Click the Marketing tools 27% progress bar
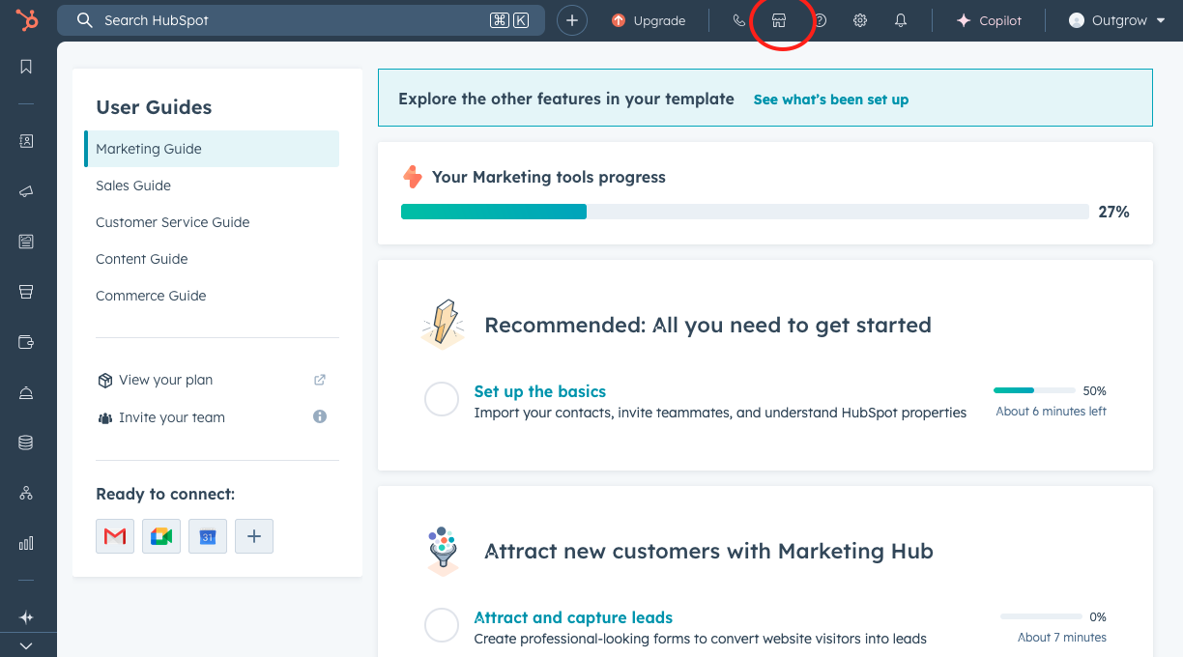This screenshot has width=1183, height=657. pyautogui.click(x=745, y=212)
